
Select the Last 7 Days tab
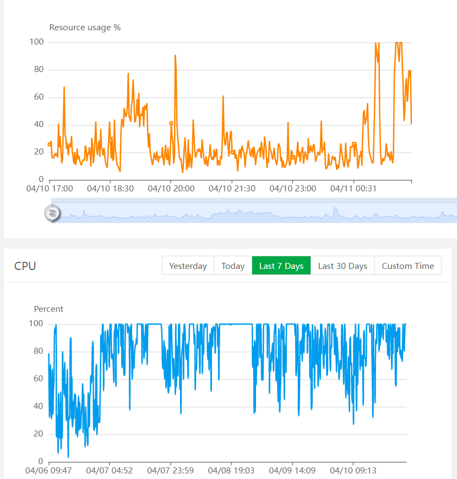click(281, 266)
